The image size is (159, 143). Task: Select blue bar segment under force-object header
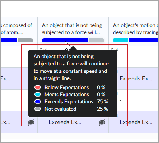[x=65, y=40]
